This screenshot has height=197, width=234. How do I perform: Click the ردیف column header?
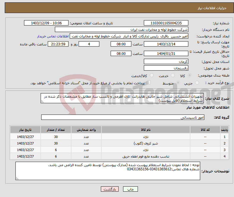(225, 130)
